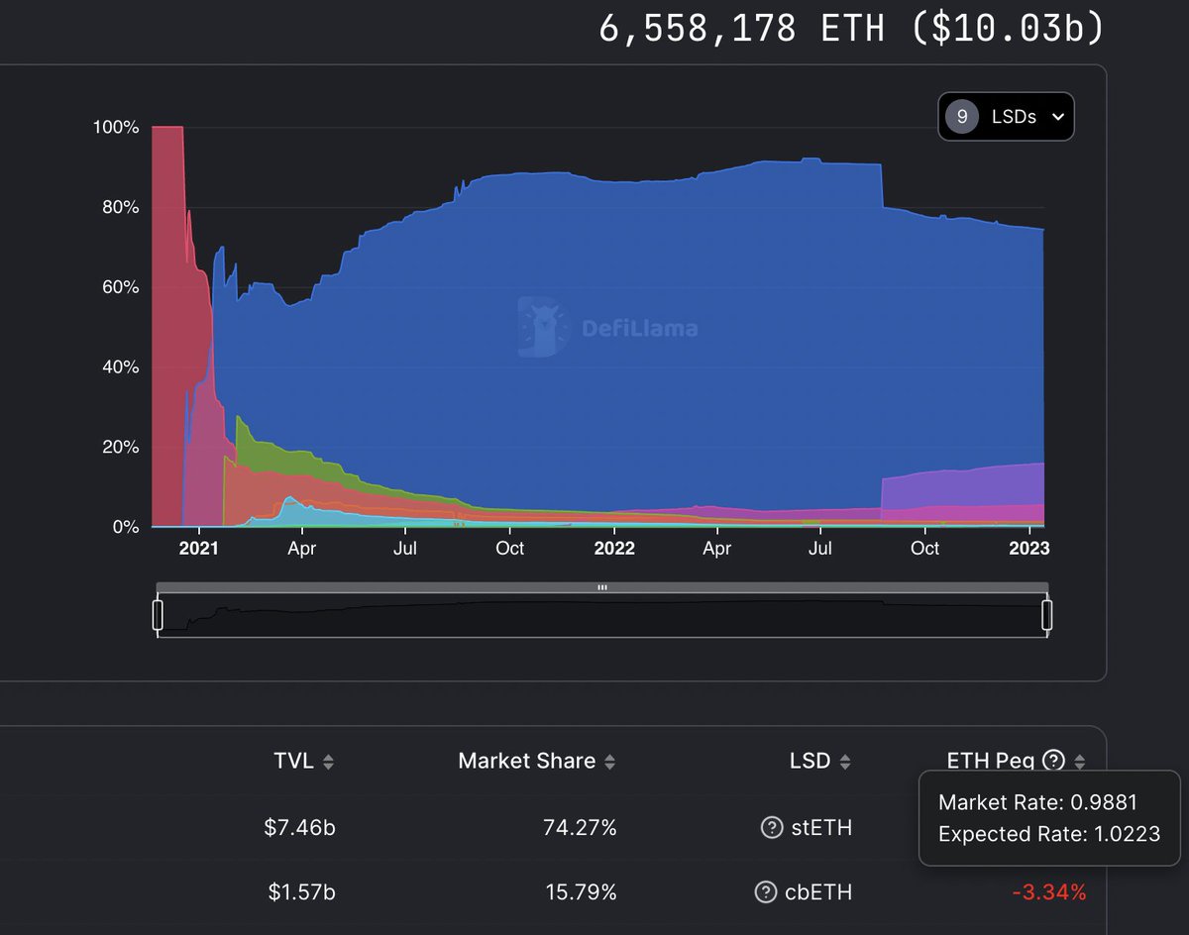Sort the table using the TVL sort arrows
Screen dimensions: 1189x935
(x=328, y=761)
